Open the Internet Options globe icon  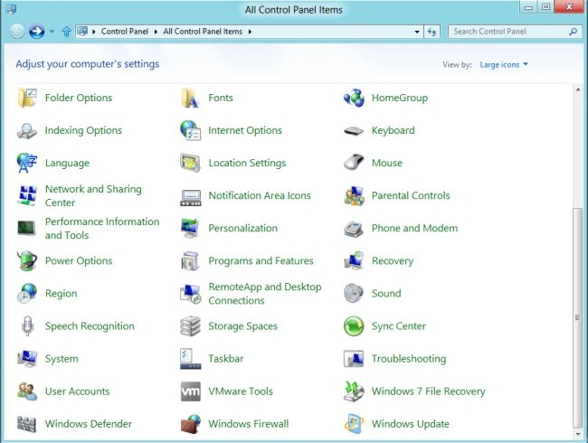click(x=190, y=130)
